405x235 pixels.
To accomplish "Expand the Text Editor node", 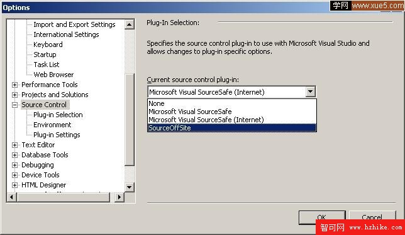I will coord(14,145).
